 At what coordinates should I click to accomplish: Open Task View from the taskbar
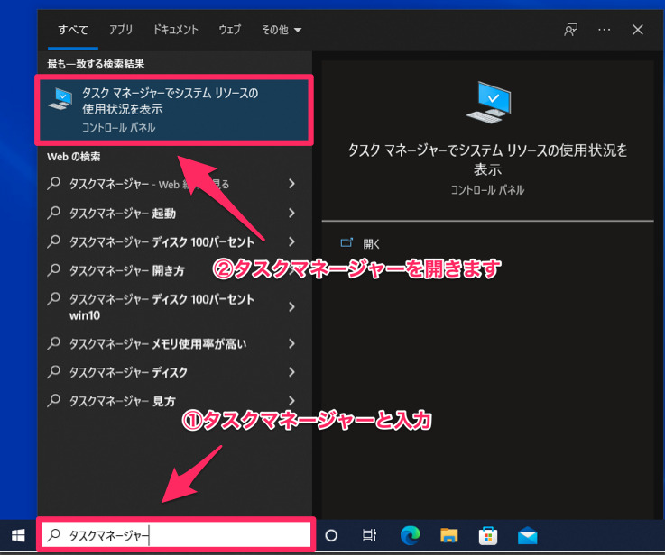point(369,535)
